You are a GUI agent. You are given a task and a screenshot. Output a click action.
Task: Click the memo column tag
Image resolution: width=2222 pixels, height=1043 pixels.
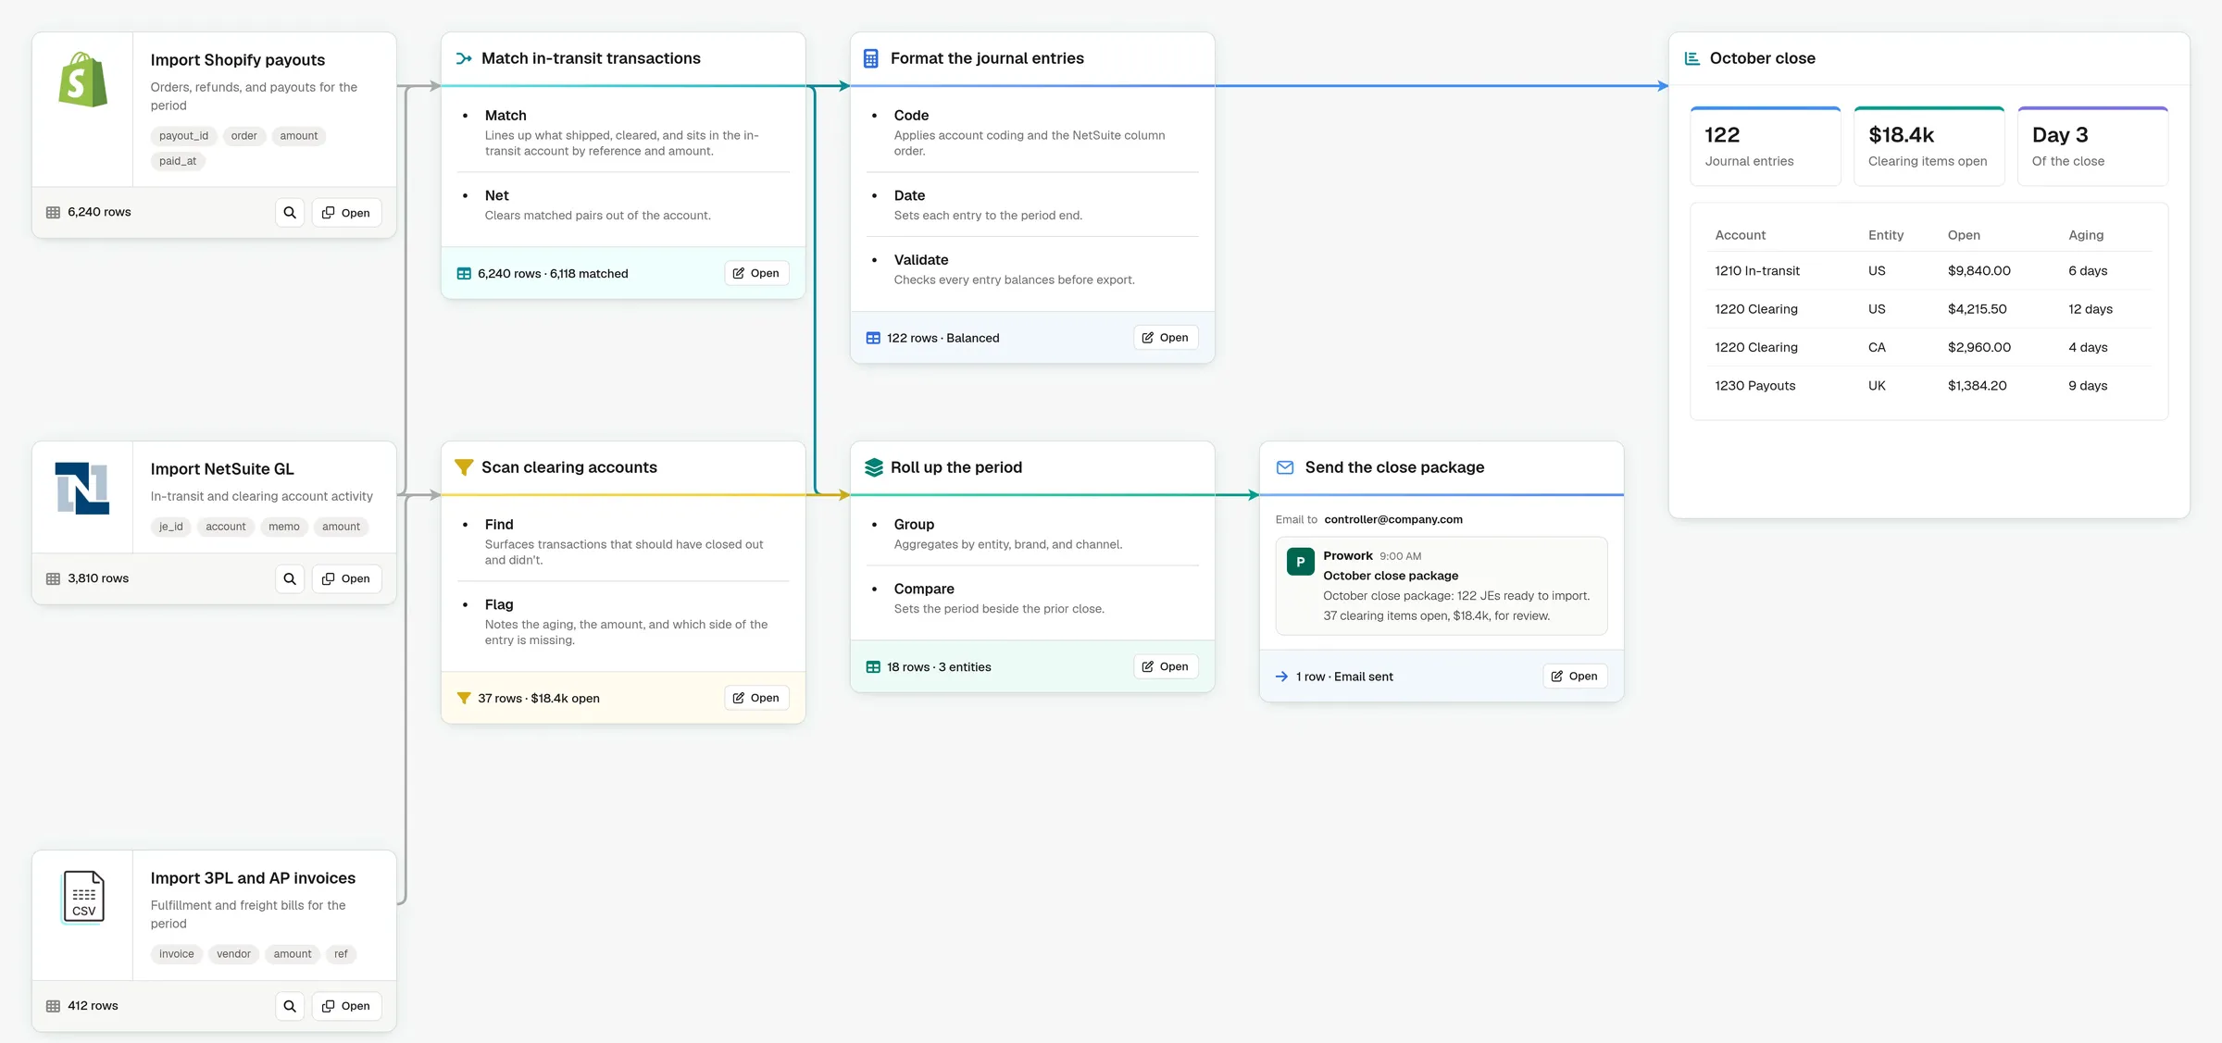pyautogui.click(x=284, y=527)
